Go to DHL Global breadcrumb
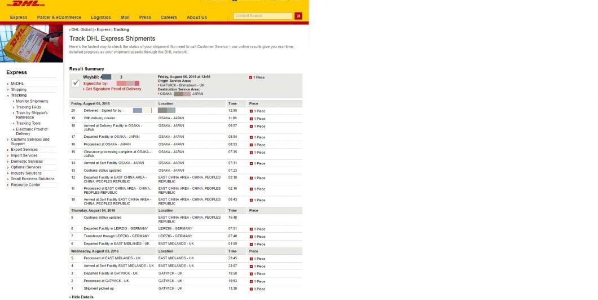Image resolution: width=598 pixels, height=300 pixels. pos(81,30)
